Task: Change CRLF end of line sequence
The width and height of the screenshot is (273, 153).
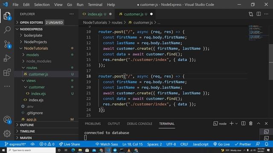Action: pyautogui.click(x=184, y=144)
